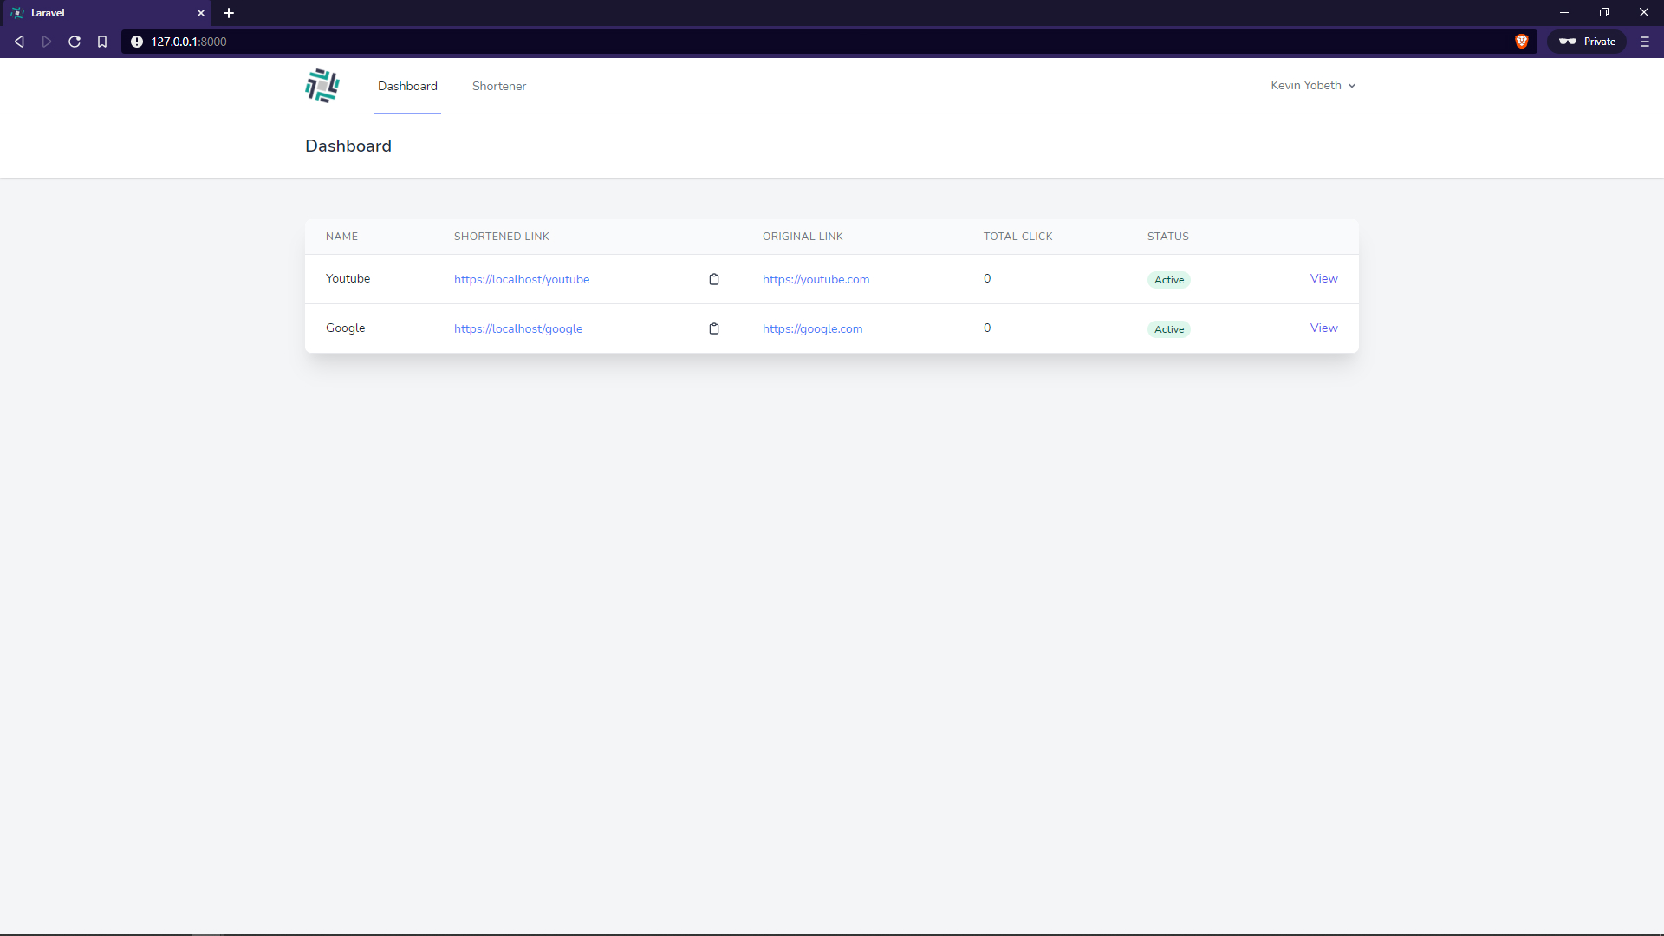Copy the Youtube shortened link to clipboard
Screen dimensions: 1664x936
[714, 279]
